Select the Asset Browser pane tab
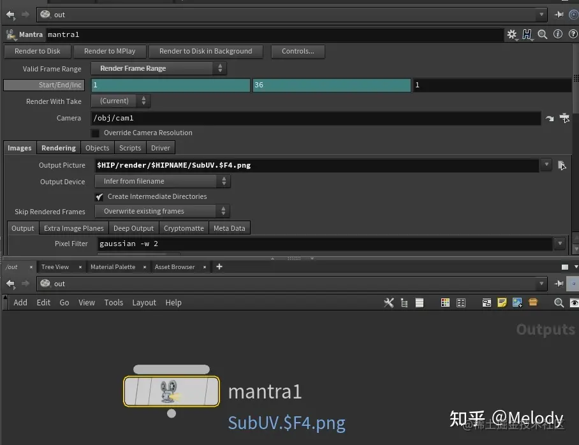The height and width of the screenshot is (445, 579). [175, 266]
